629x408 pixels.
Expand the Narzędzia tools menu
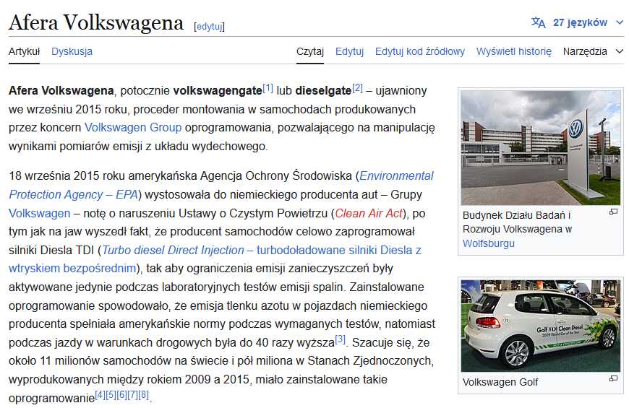(593, 51)
